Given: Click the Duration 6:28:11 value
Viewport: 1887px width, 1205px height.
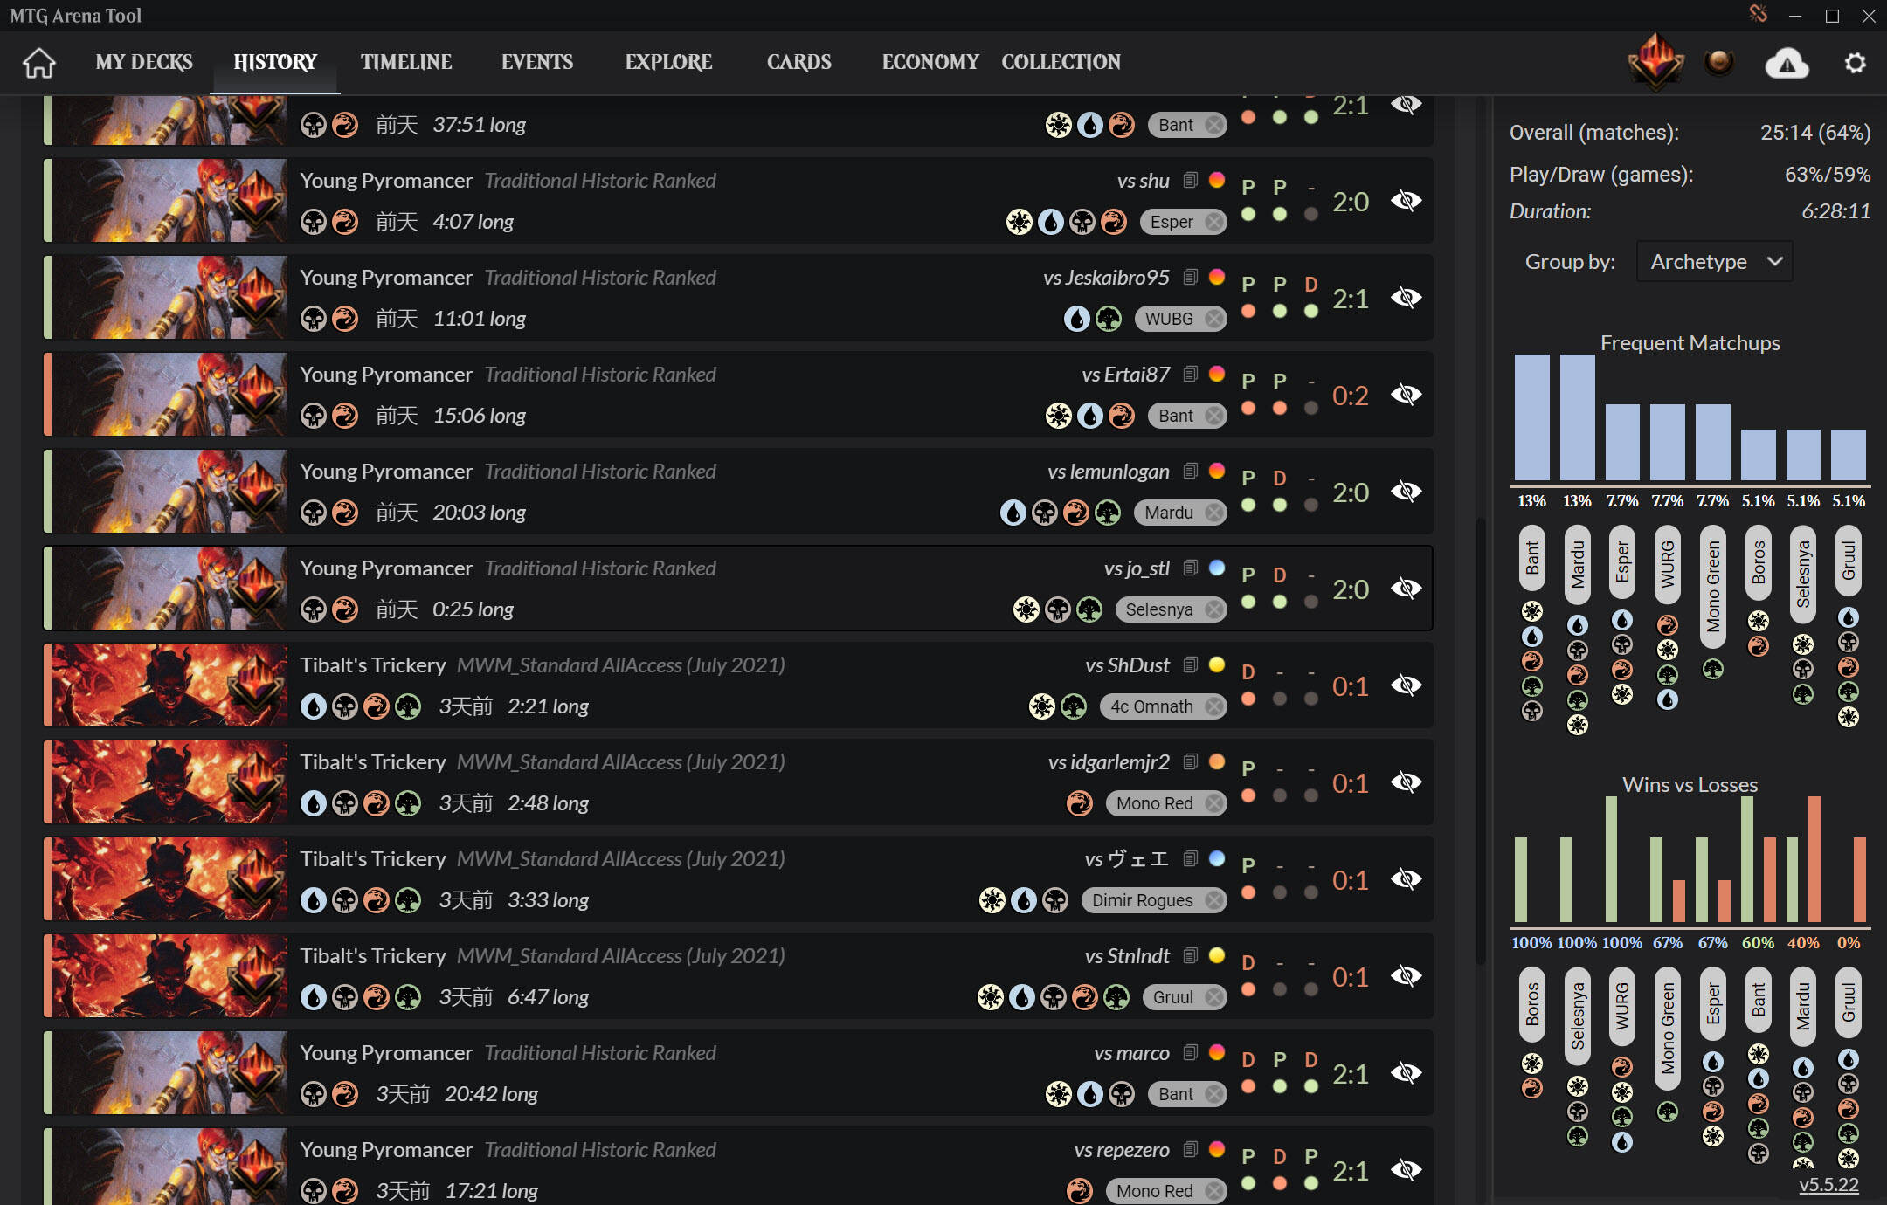Looking at the screenshot, I should [1835, 211].
